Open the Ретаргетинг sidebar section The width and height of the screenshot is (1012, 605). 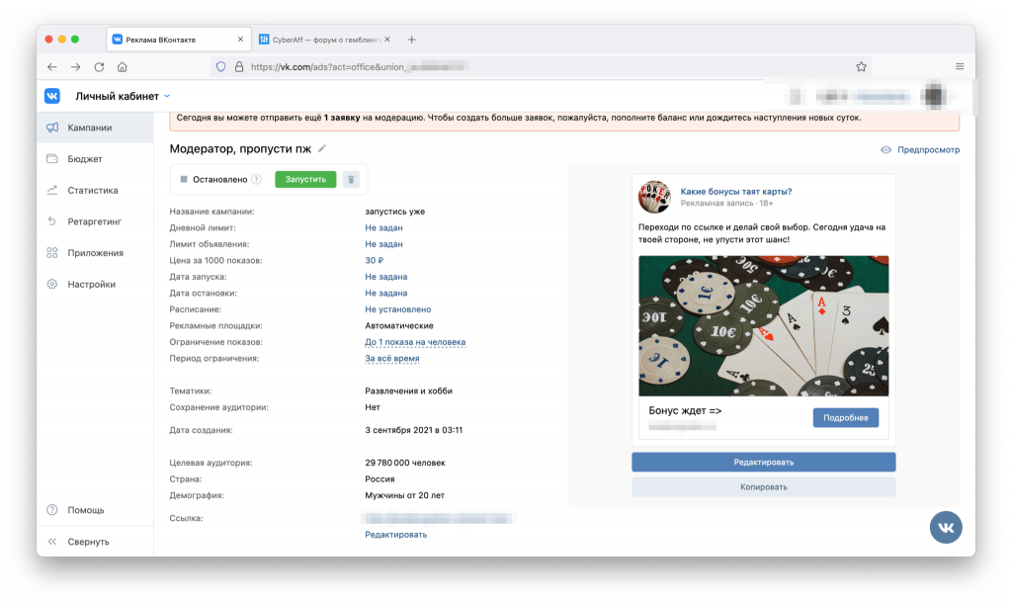tap(95, 221)
